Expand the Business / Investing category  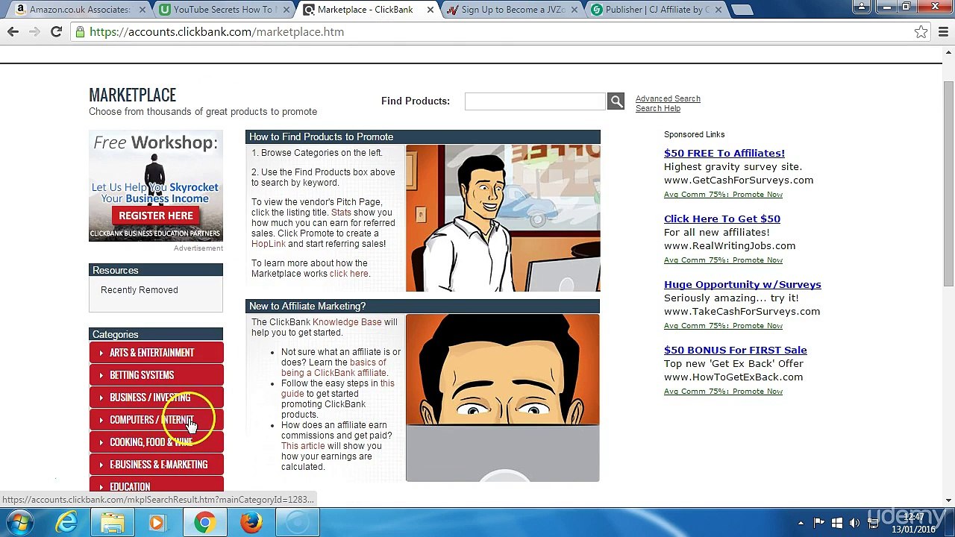click(156, 398)
